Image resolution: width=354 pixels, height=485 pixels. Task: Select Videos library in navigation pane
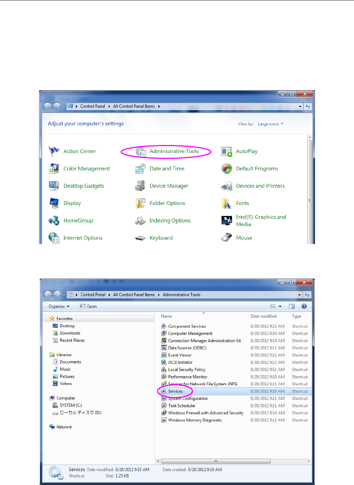pyautogui.click(x=66, y=383)
